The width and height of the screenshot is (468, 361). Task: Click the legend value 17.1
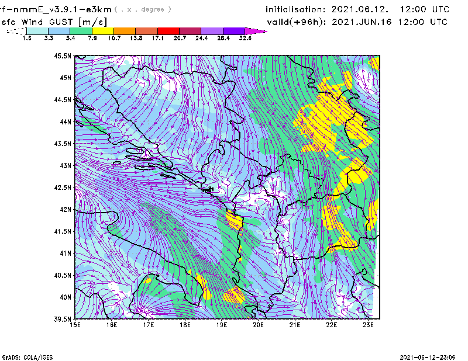click(x=158, y=38)
